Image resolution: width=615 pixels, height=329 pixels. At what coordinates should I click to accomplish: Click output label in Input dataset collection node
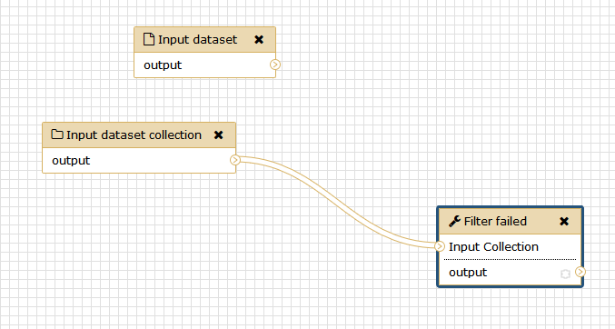click(x=71, y=161)
